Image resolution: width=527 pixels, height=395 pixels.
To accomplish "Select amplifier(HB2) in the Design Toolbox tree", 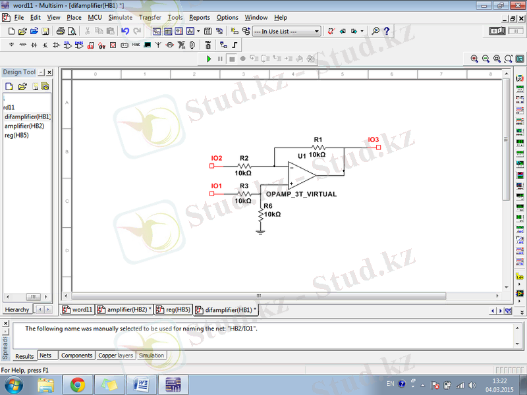I will tap(24, 126).
